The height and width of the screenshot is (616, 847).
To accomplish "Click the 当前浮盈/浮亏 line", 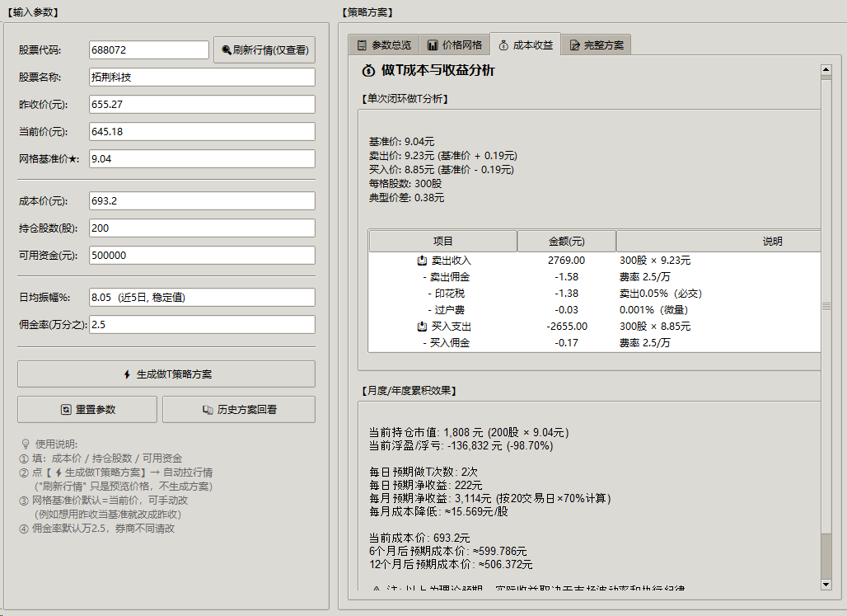I will point(461,446).
